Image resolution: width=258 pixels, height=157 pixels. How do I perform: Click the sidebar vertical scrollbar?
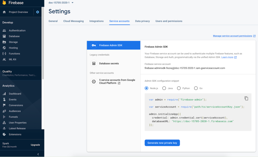click(43, 43)
